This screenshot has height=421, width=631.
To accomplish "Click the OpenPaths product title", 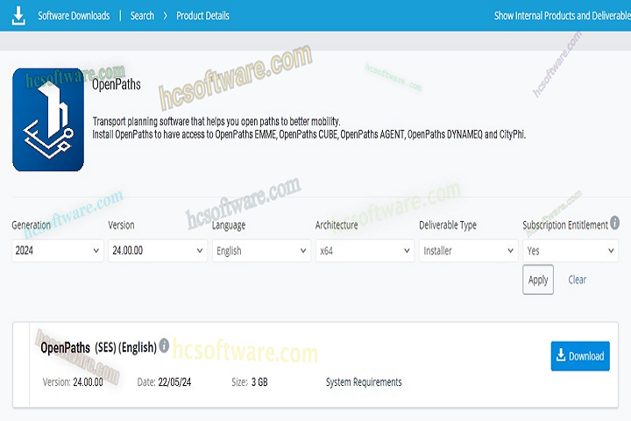I will (117, 84).
